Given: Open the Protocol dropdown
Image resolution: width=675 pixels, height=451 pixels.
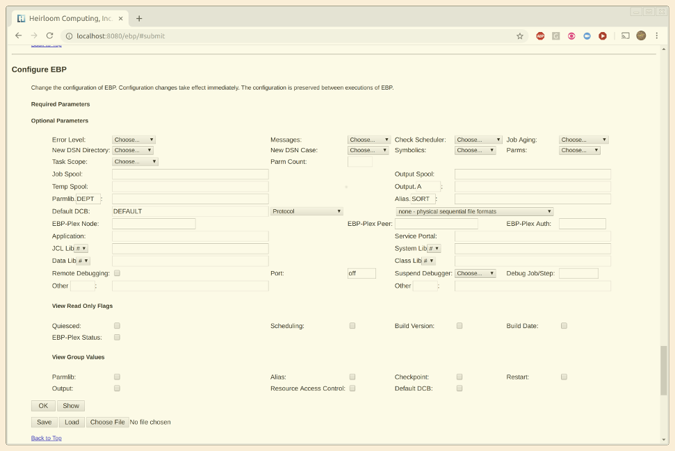Looking at the screenshot, I should point(307,211).
